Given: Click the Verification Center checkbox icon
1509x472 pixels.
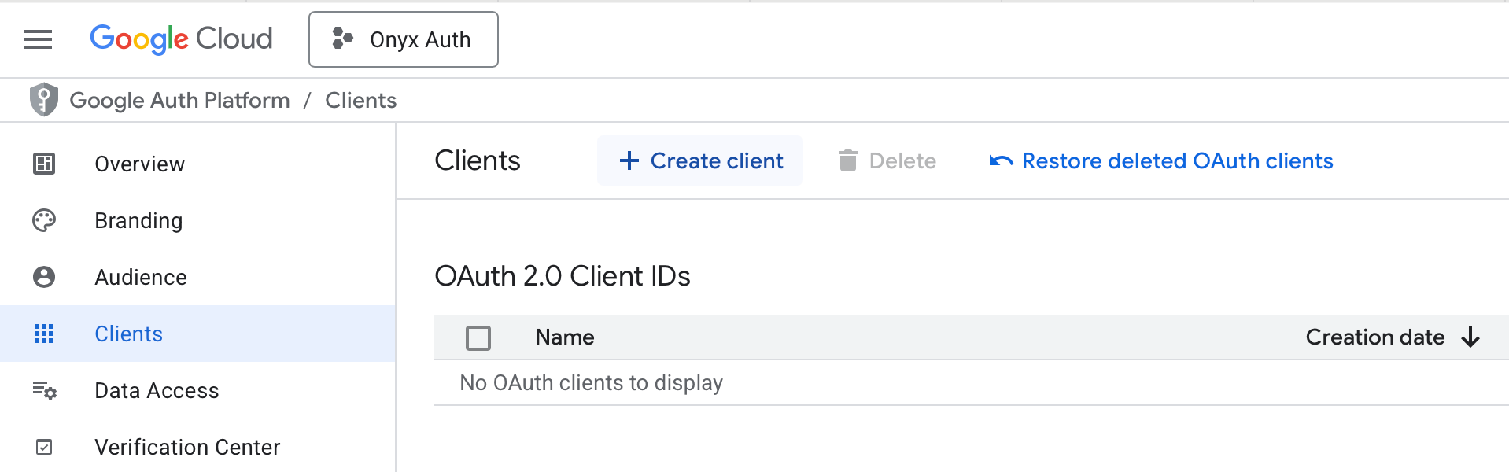Looking at the screenshot, I should 44,447.
